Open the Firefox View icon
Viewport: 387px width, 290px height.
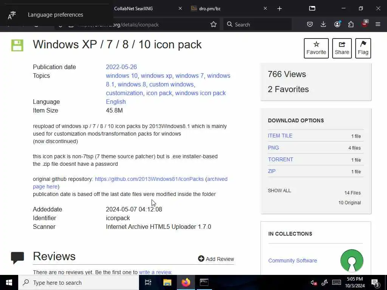pyautogui.click(x=312, y=8)
